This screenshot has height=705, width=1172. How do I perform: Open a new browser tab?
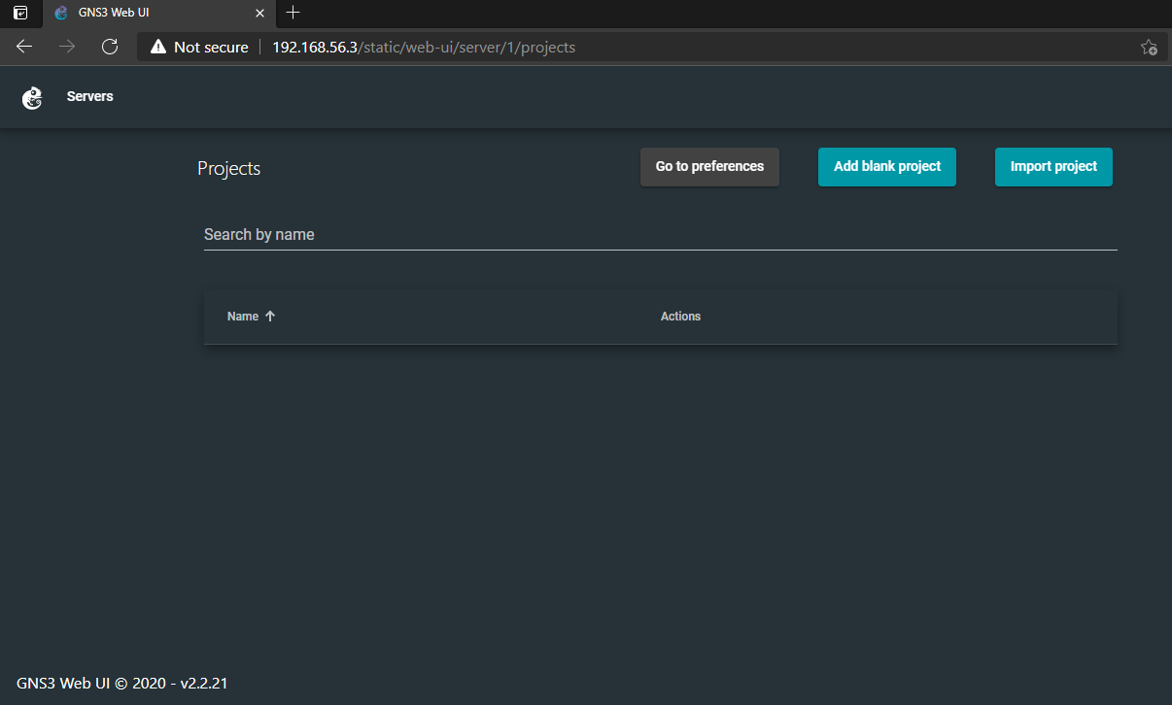293,13
